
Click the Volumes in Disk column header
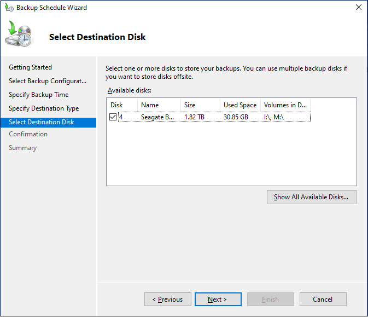(x=285, y=105)
